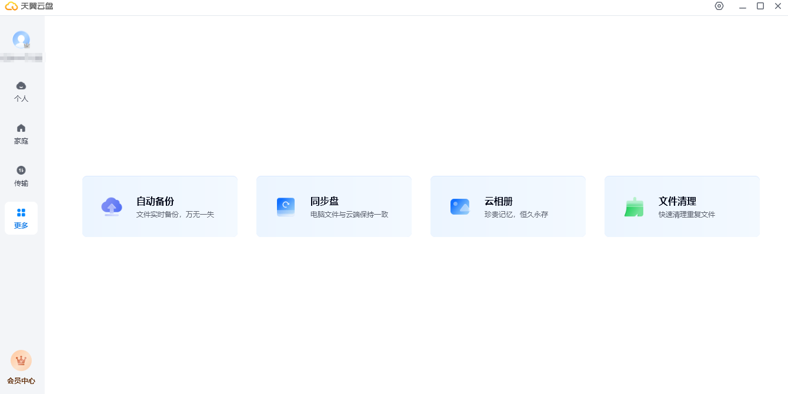Open the 文件清理 card title
788x394 pixels.
[x=677, y=201]
